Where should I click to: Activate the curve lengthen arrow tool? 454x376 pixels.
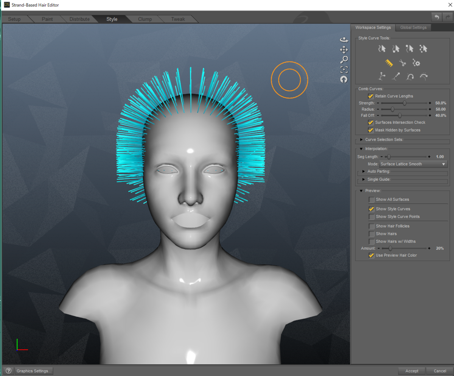tap(395, 76)
